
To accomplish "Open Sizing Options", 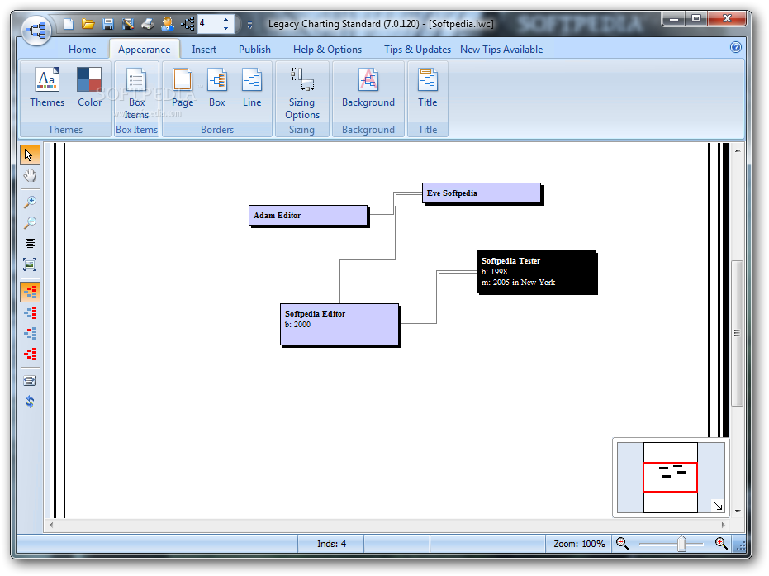I will (x=302, y=93).
